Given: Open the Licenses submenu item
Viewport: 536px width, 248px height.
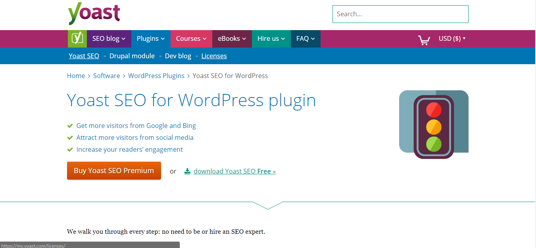Looking at the screenshot, I should pyautogui.click(x=214, y=56).
